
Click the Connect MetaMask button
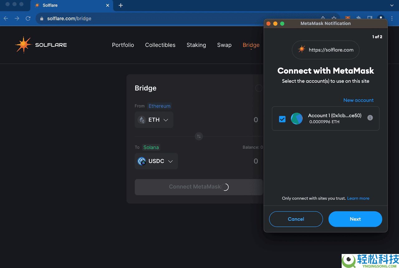tap(199, 187)
